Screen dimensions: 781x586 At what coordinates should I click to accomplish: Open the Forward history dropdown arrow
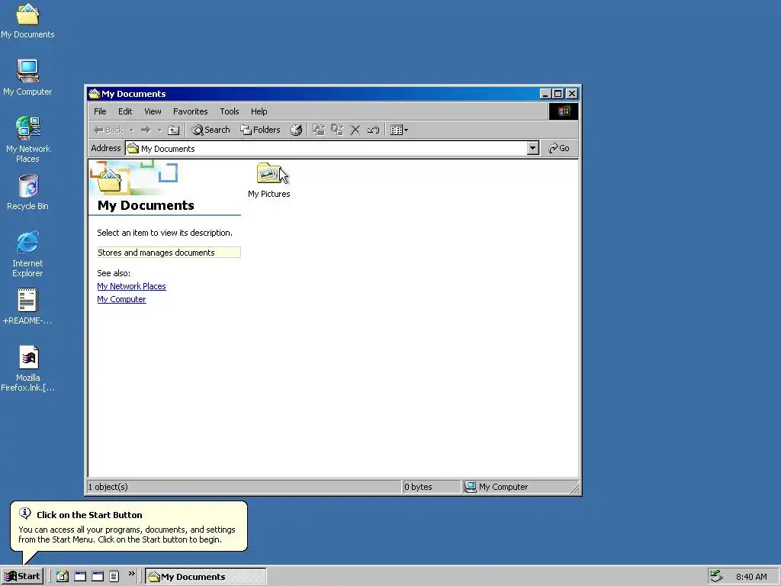point(159,130)
